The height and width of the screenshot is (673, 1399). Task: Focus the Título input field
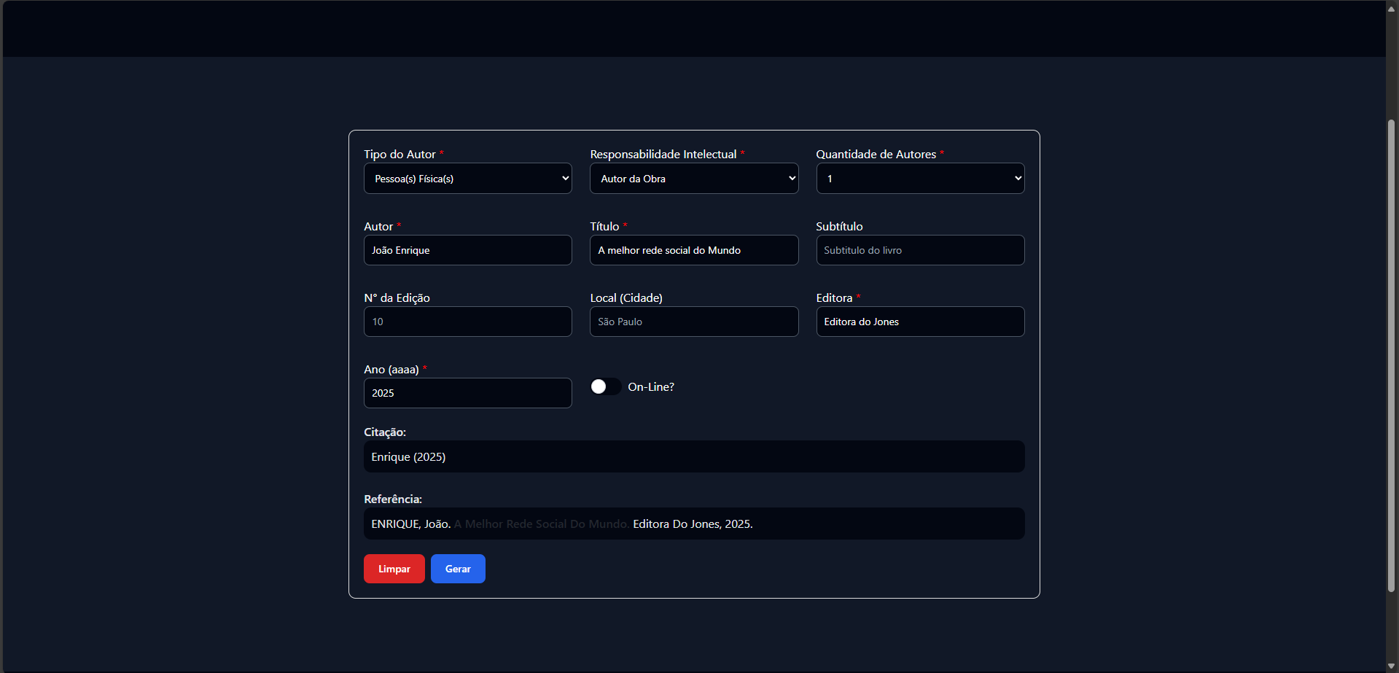[693, 250]
